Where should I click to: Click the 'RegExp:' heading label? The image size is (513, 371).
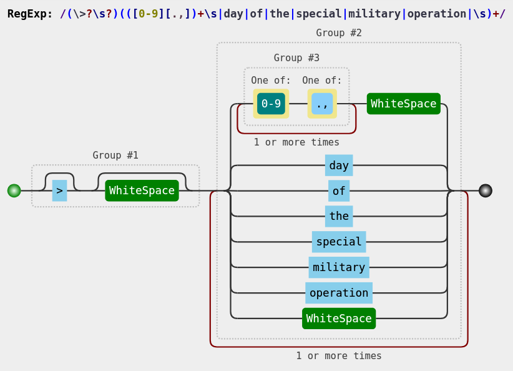click(x=30, y=14)
